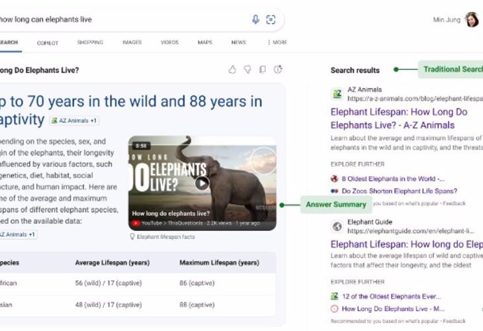This screenshot has width=483, height=331.
Task: Expand AZ Animals +1 citation below paragraph
Action: [x=17, y=234]
